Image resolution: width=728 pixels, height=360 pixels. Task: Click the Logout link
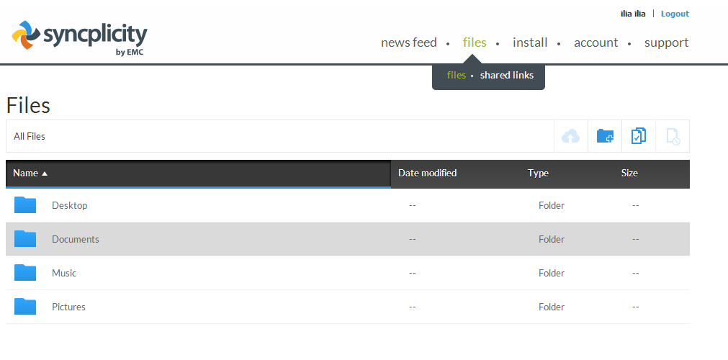pos(675,14)
